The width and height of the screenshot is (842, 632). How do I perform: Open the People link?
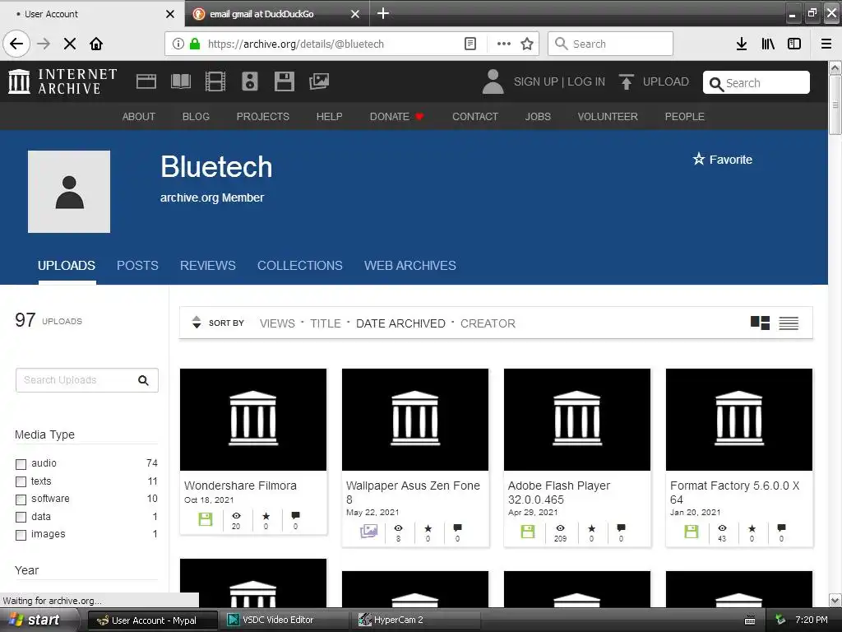coord(685,117)
